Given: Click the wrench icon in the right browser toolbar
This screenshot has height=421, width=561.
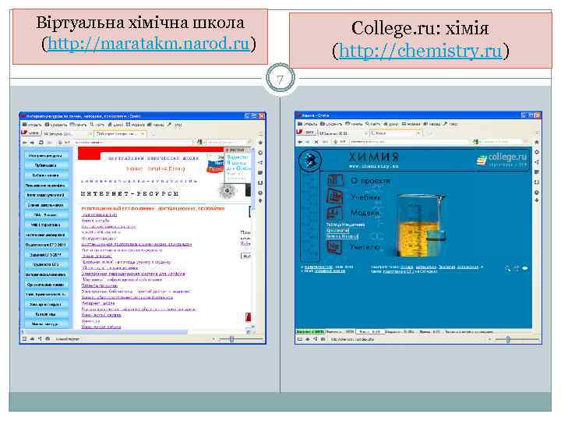Looking at the screenshot, I should [445, 124].
